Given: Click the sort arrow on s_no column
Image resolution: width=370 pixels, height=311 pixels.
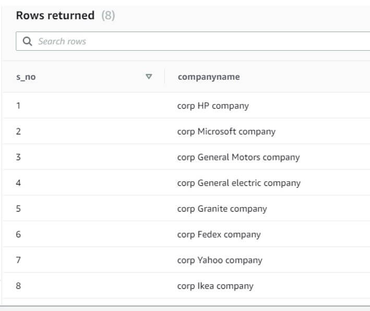Looking at the screenshot, I should tap(149, 77).
